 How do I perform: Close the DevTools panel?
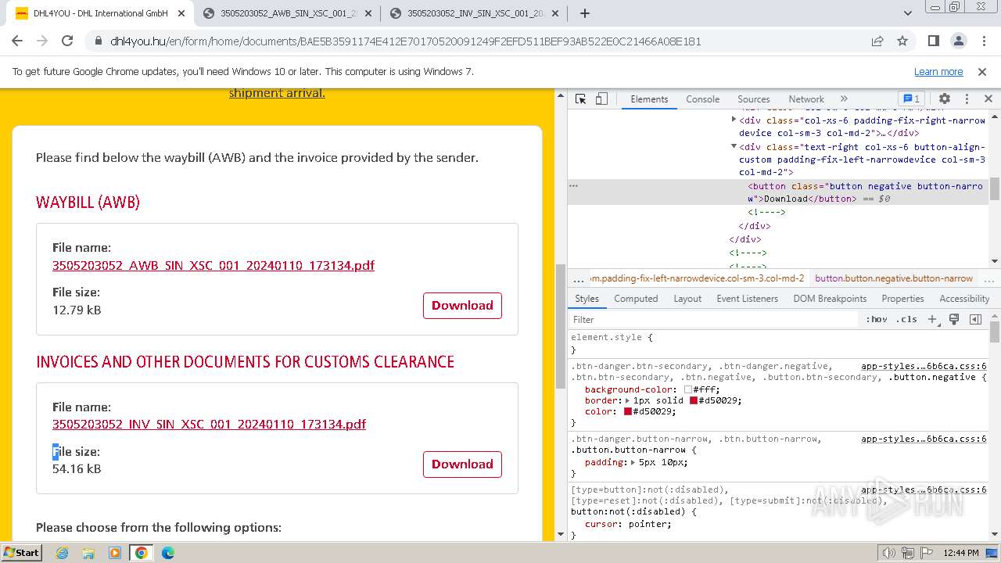click(988, 99)
